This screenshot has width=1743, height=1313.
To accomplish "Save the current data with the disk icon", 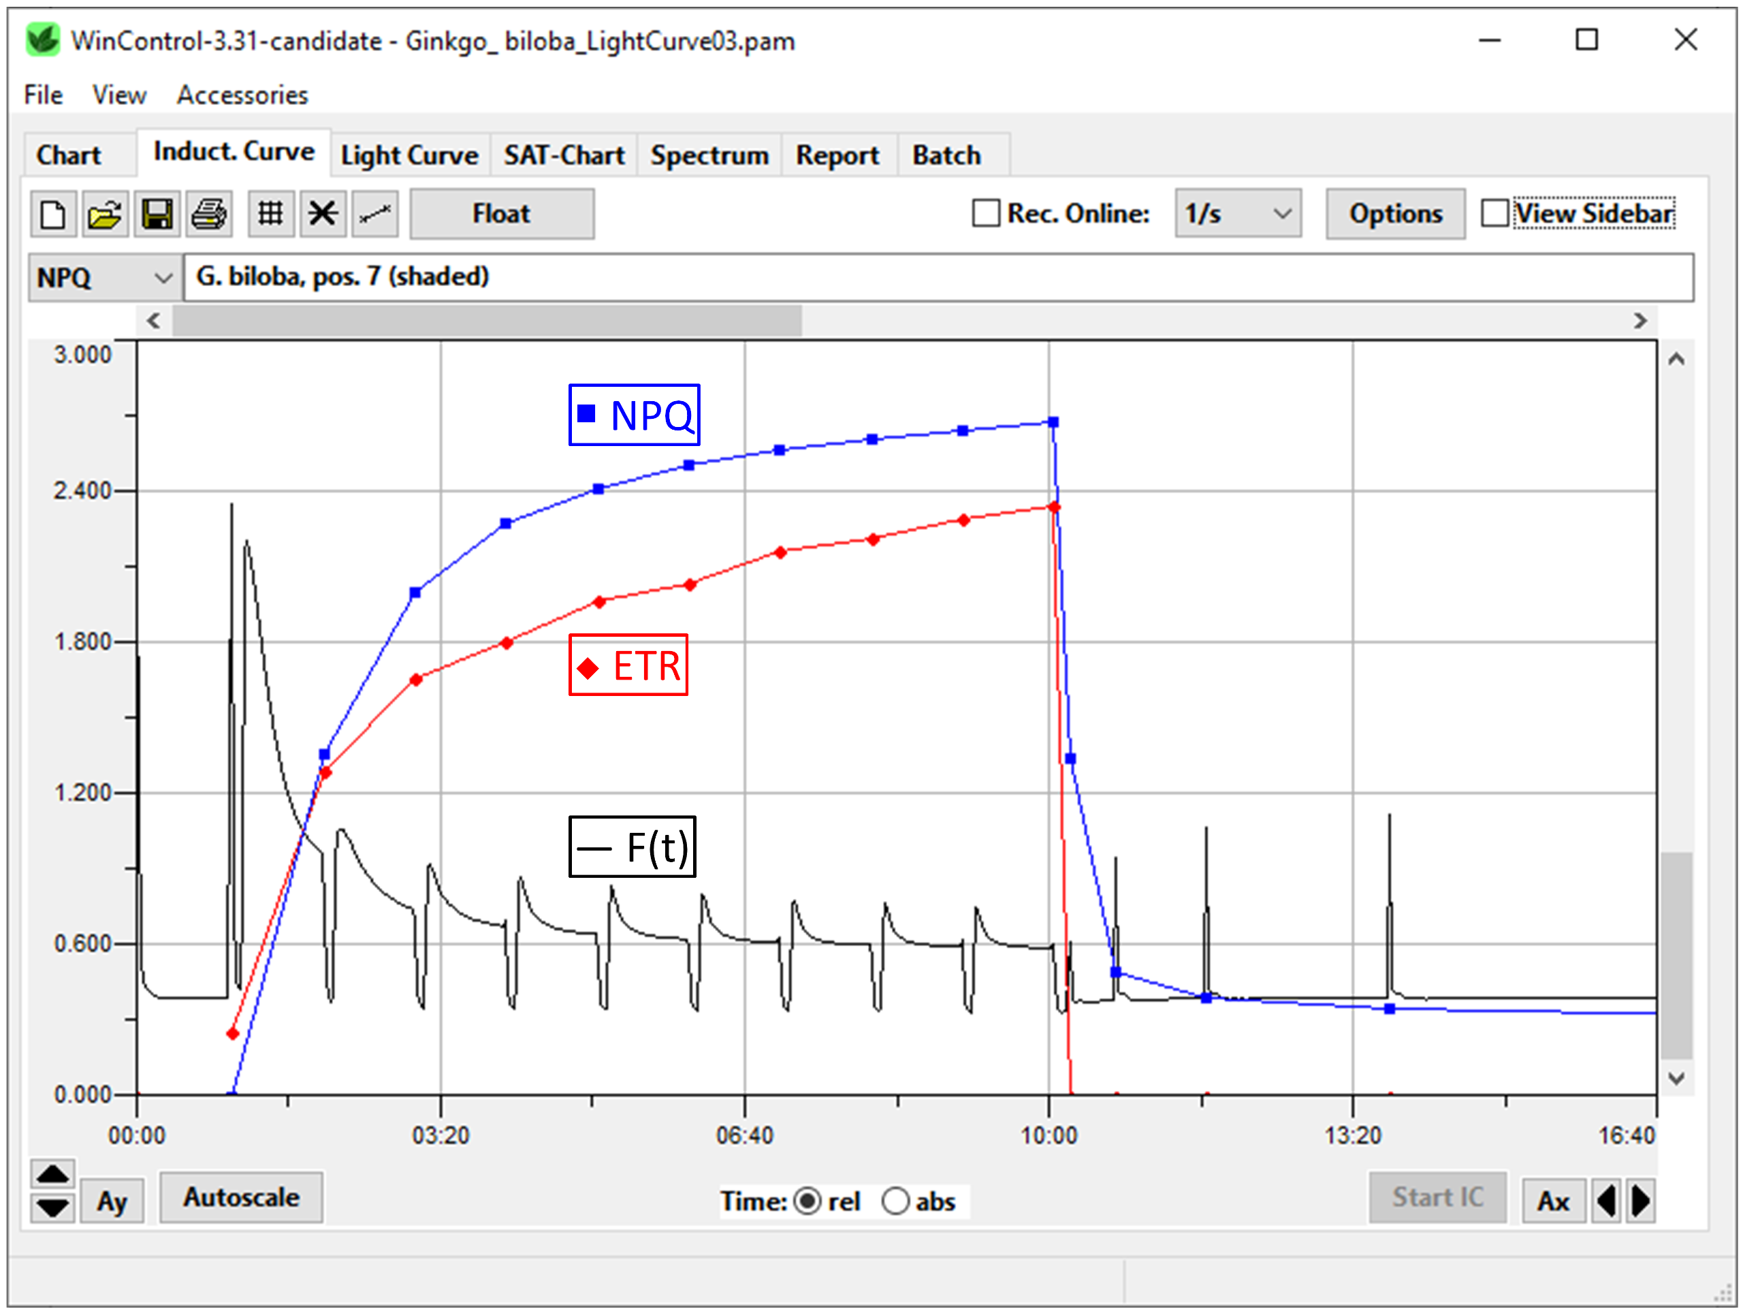I will tap(157, 214).
